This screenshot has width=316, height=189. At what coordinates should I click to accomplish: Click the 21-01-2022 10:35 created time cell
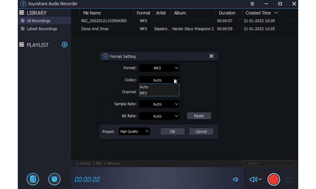coord(259,29)
